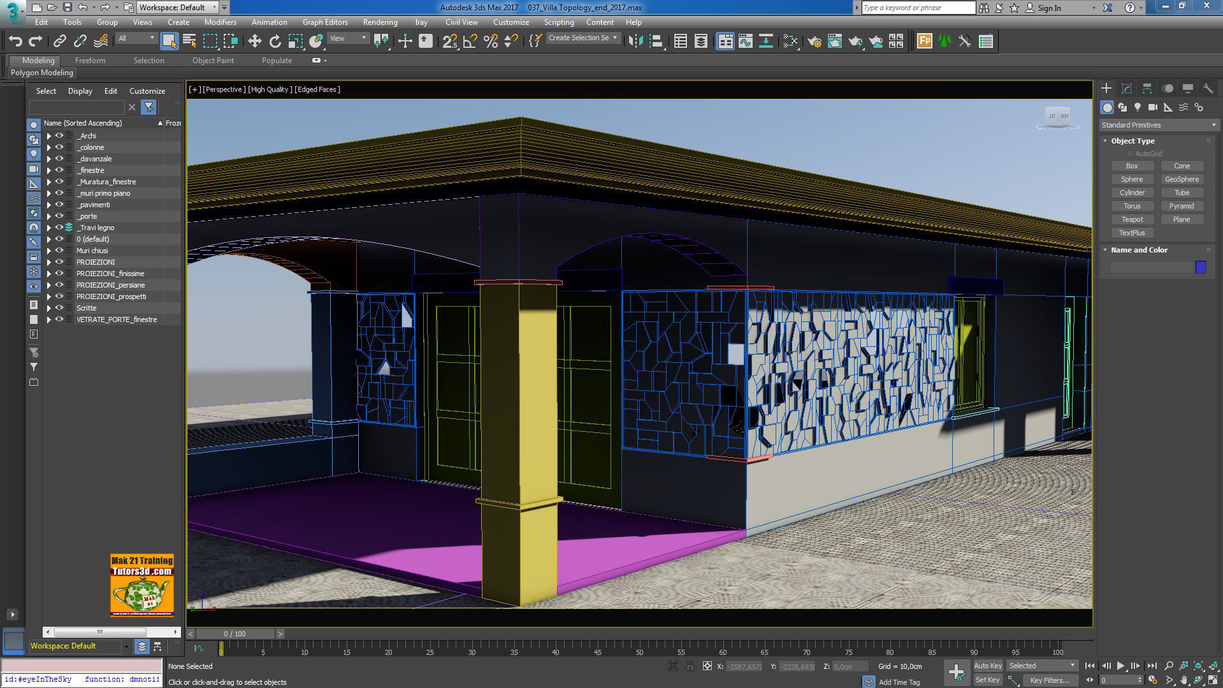Open the Rendering menu

pos(380,22)
